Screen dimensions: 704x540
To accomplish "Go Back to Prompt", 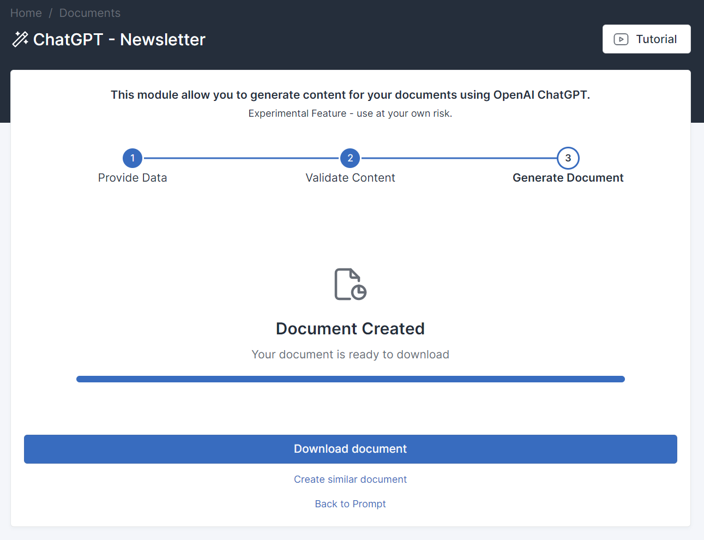I will coord(350,504).
